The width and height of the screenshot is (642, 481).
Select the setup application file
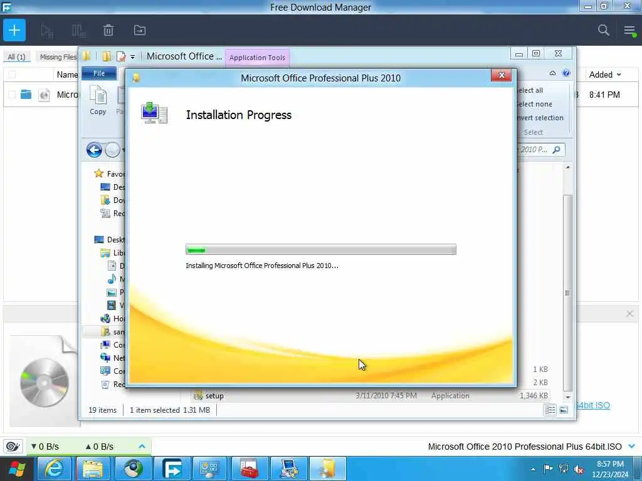371,396
